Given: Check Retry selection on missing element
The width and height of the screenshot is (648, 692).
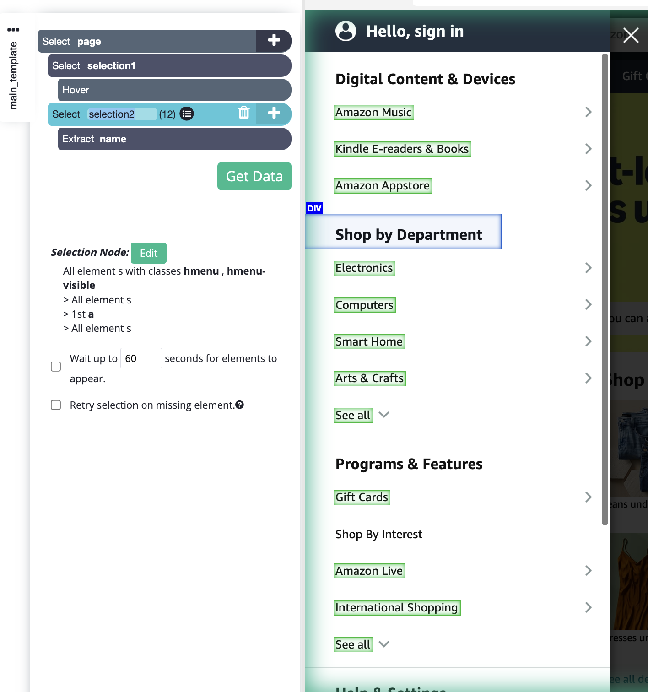Looking at the screenshot, I should 56,405.
